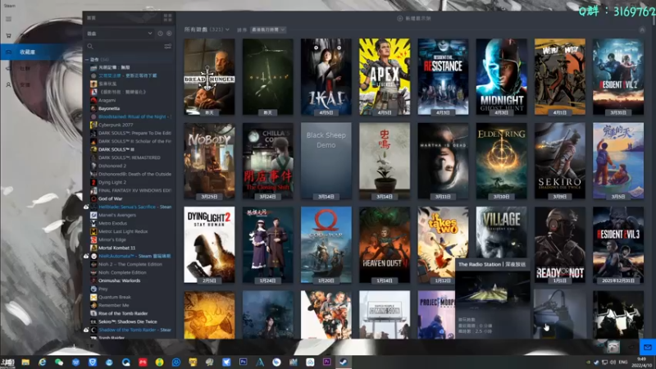Select Hellblade: Senua's Sacrifice entry
Screen dimensions: 656x369
[x=134, y=207]
